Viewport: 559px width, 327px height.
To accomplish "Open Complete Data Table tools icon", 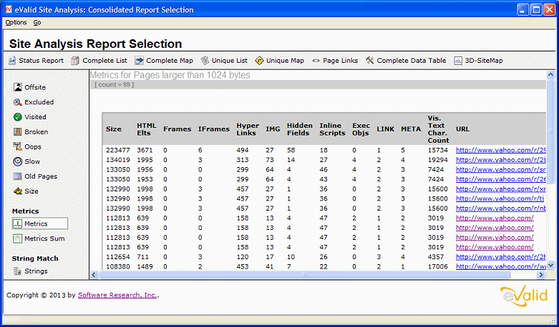I will pos(370,61).
